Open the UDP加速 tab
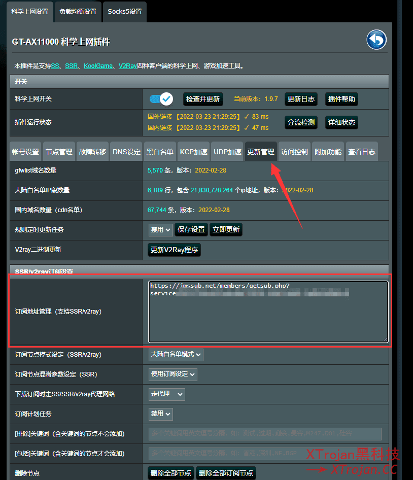This screenshot has height=480, width=413. coord(227,152)
